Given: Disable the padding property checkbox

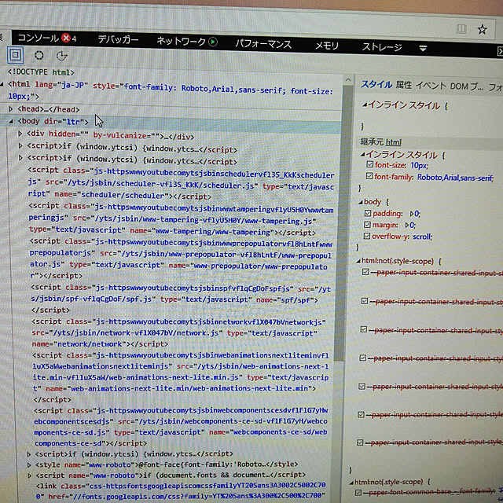Looking at the screenshot, I should pos(368,213).
